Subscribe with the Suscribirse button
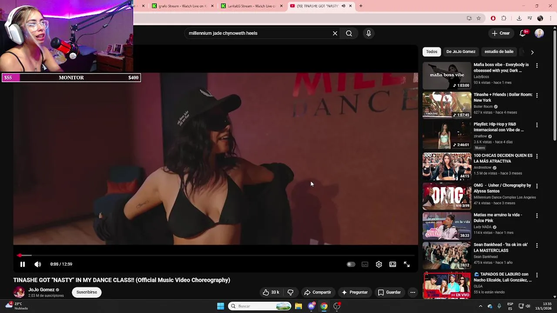The height and width of the screenshot is (313, 557). pos(87,292)
